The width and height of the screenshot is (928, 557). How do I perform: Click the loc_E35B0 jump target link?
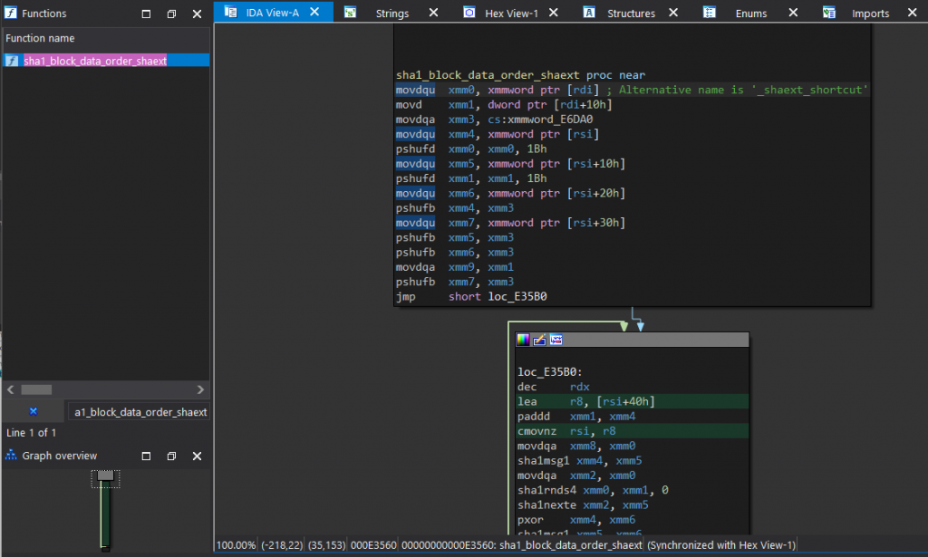click(517, 296)
